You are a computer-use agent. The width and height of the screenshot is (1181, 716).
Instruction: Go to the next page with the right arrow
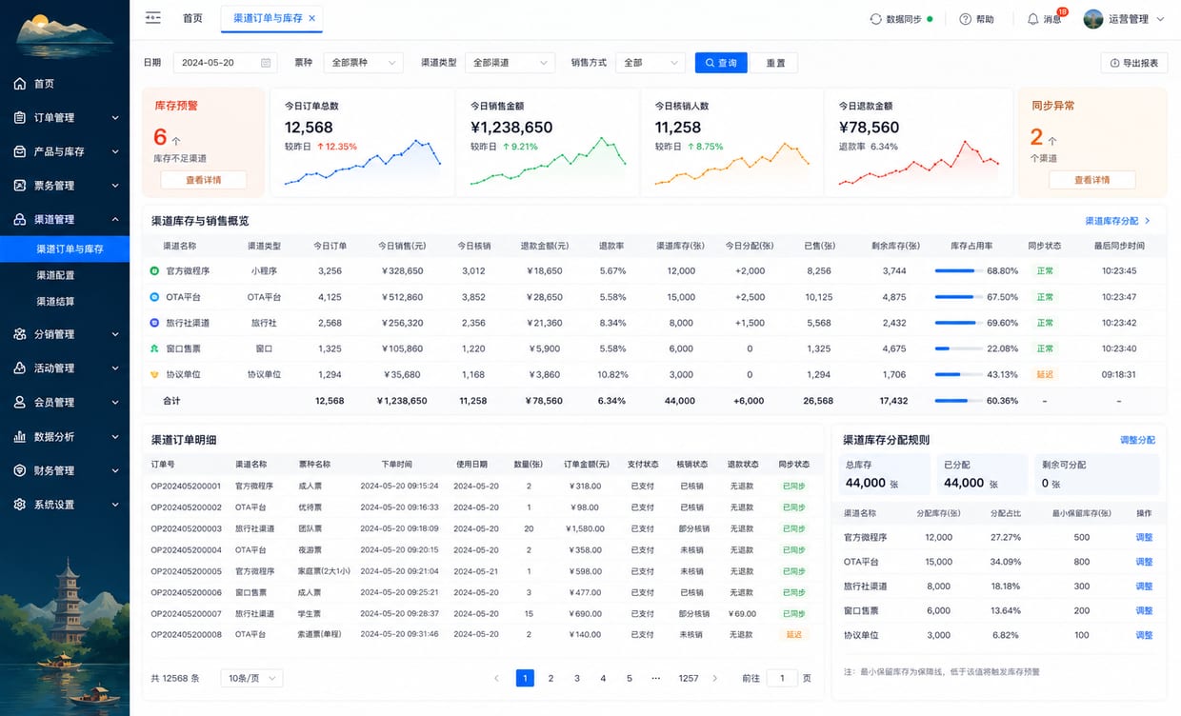[x=715, y=678]
